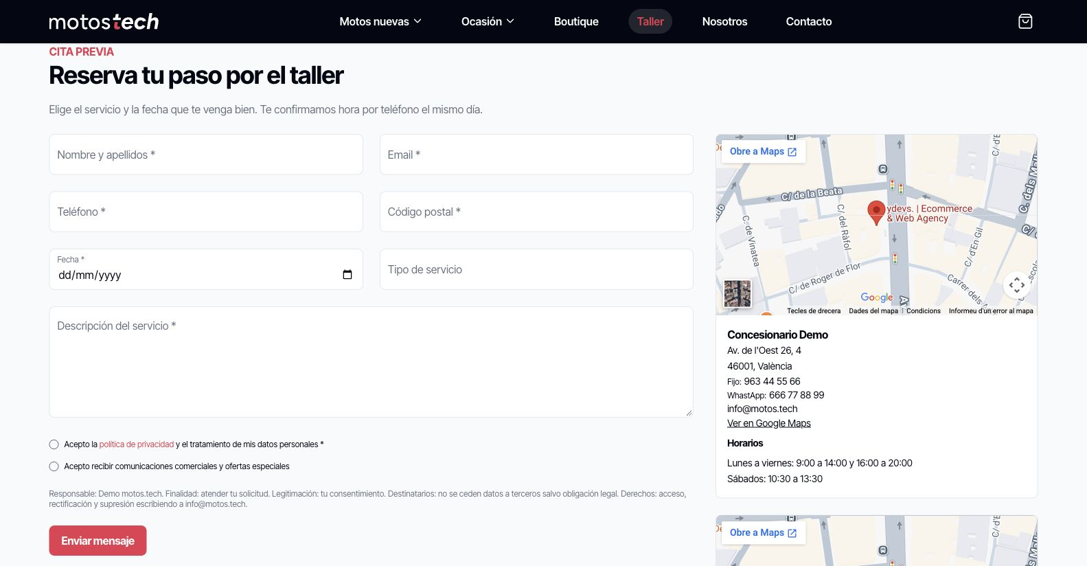
Task: Click the Sábados: 10:30 a 13:30 schedule line
Action: (x=775, y=479)
